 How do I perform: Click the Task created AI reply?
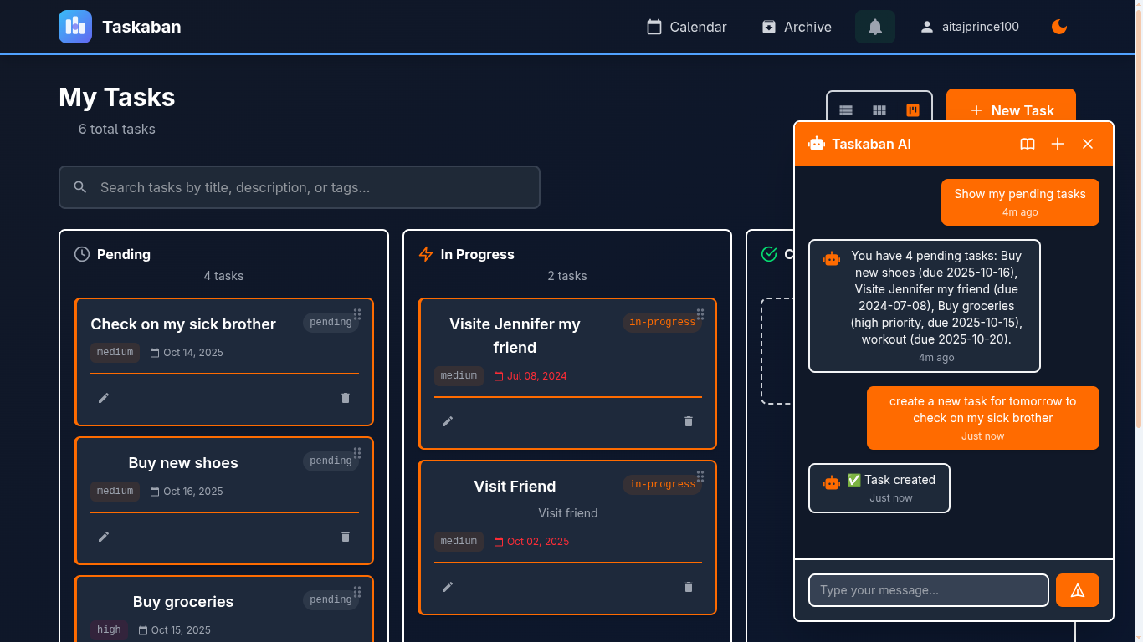879,488
